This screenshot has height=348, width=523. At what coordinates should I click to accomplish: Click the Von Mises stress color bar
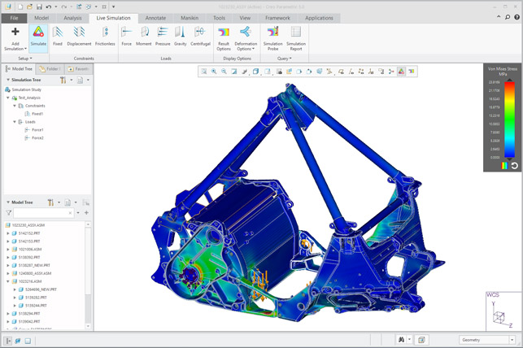coord(509,120)
